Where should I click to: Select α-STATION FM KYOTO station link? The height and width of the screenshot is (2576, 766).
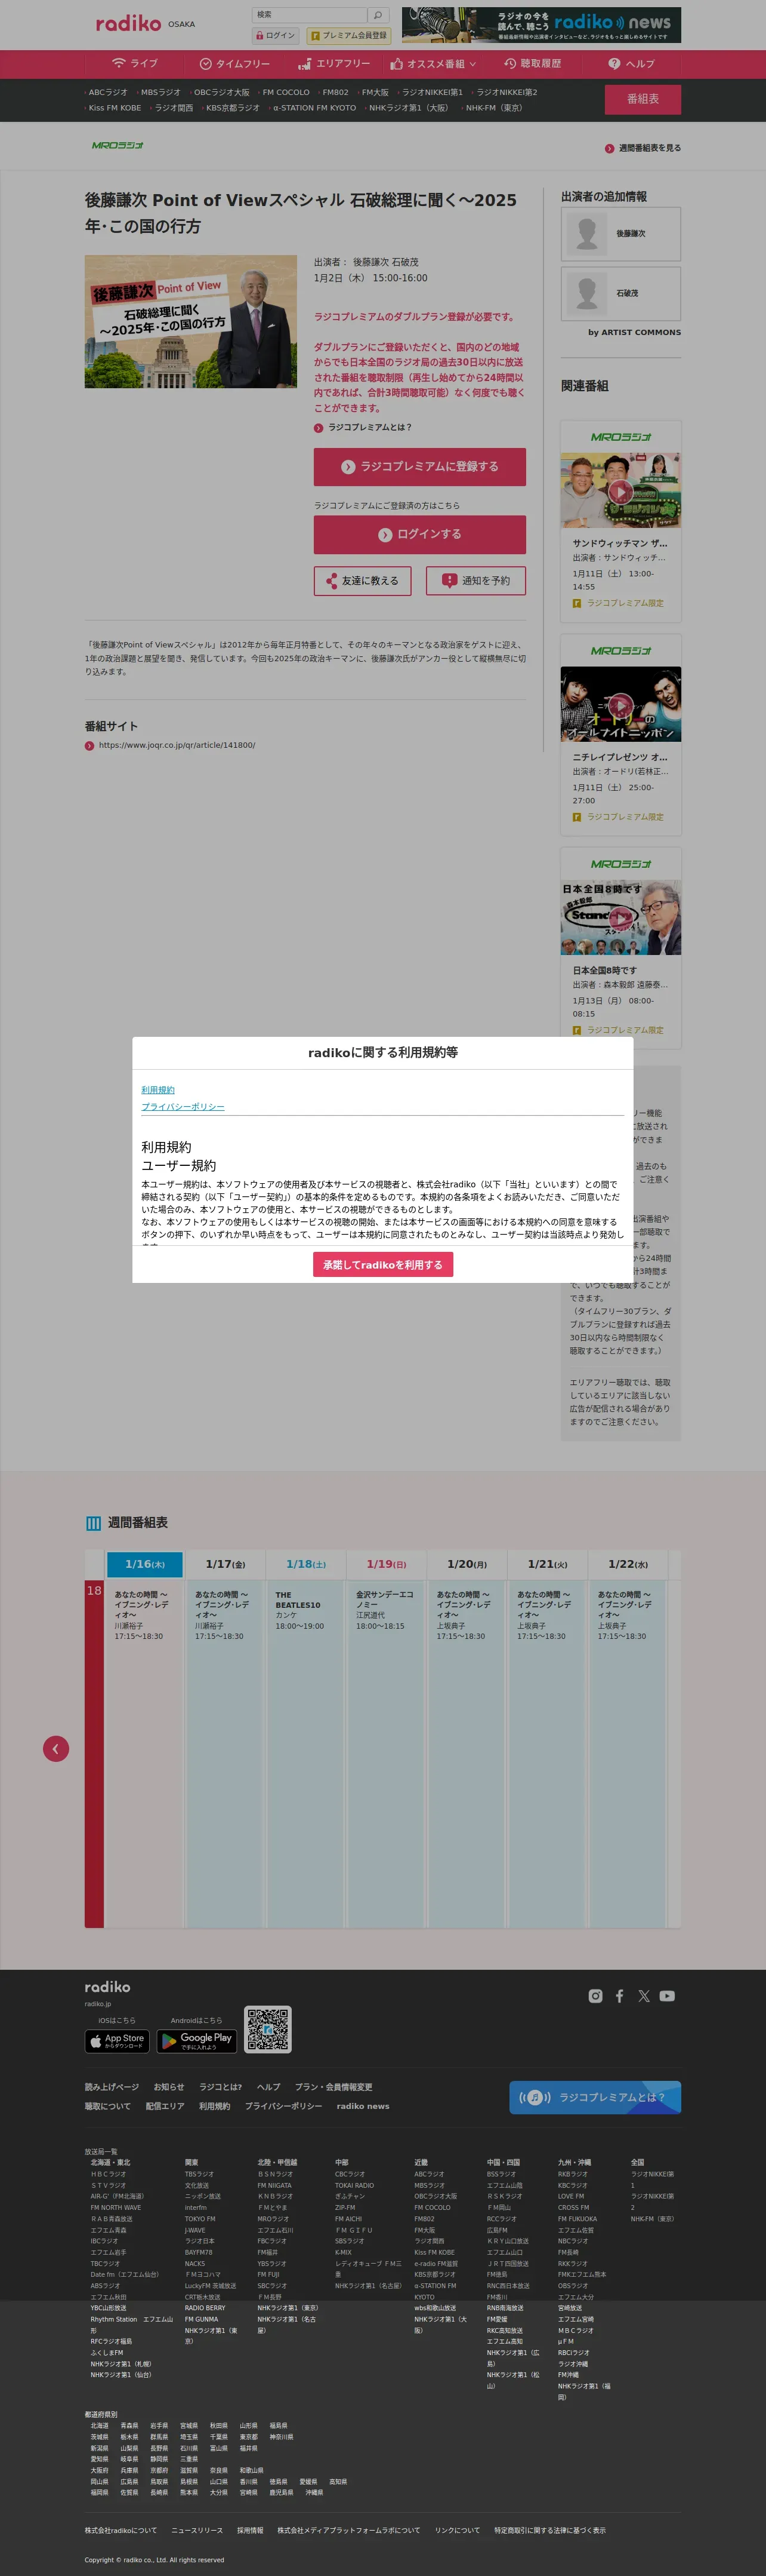coord(314,108)
